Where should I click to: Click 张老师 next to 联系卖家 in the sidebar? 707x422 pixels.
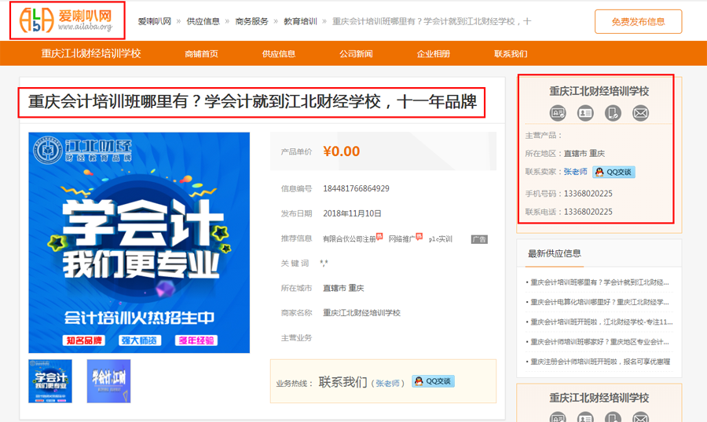click(576, 172)
